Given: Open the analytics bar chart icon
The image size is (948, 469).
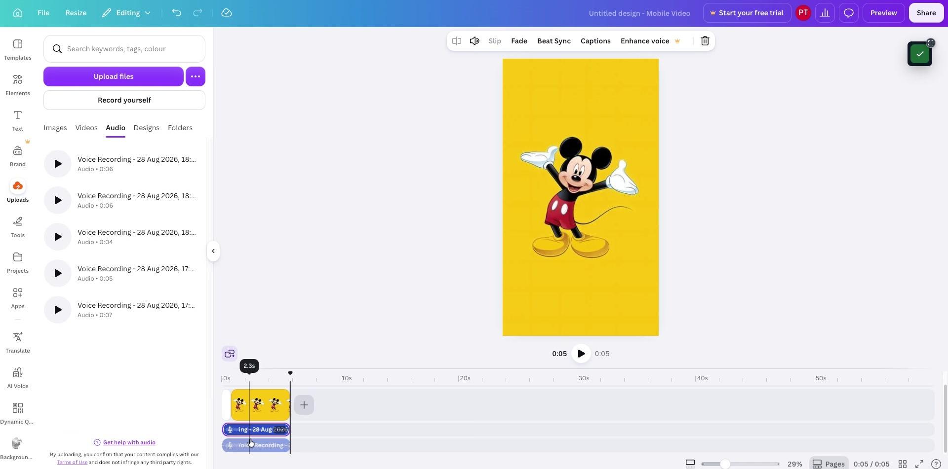Looking at the screenshot, I should [825, 13].
